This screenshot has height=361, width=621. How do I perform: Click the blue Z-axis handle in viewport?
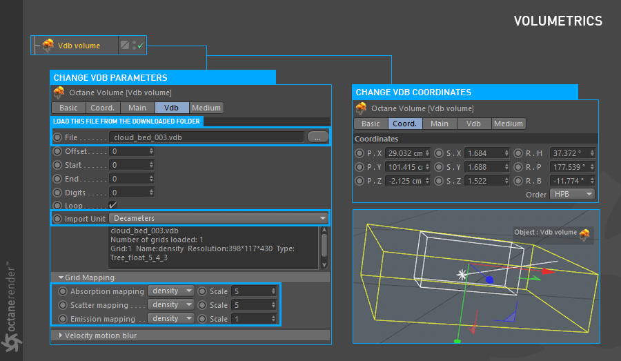click(489, 280)
